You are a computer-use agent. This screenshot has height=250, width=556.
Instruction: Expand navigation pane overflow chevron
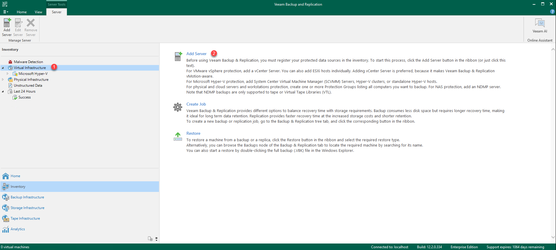click(156, 239)
